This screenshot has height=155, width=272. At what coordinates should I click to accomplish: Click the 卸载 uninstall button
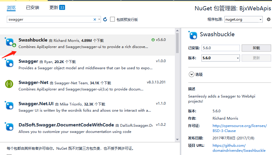(256, 48)
